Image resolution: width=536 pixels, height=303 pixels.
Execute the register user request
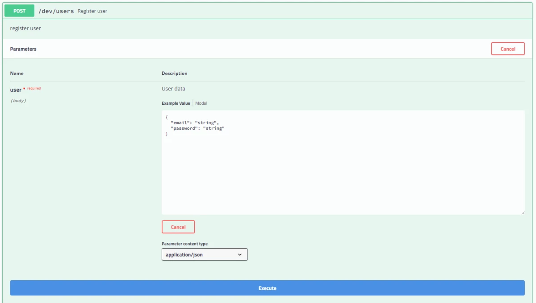tap(267, 288)
